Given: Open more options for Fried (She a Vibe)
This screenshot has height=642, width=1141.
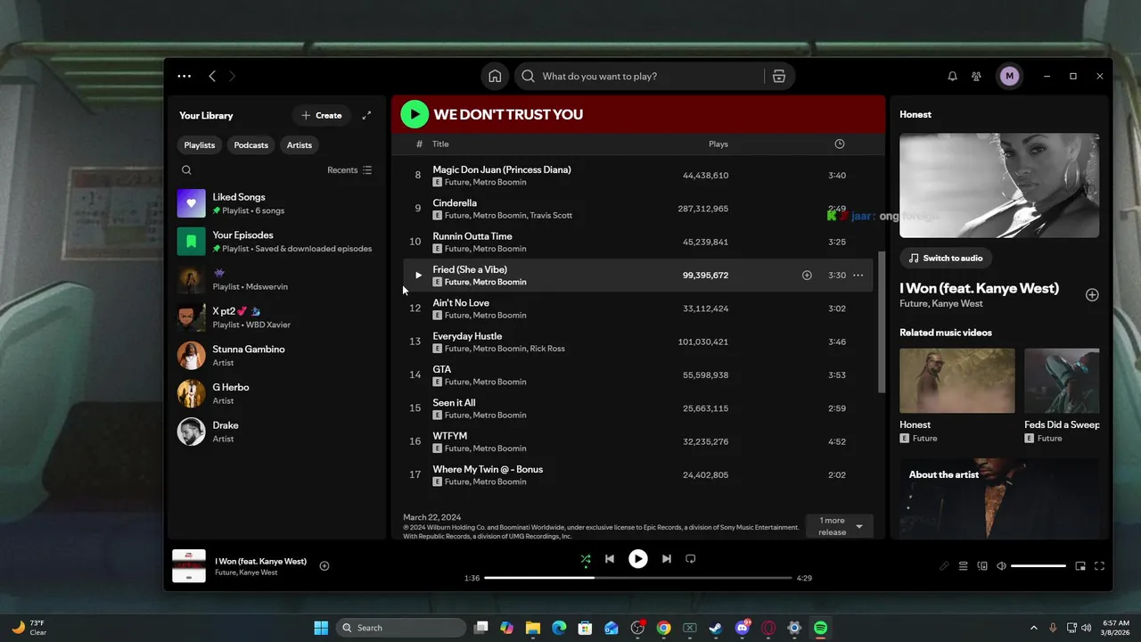Looking at the screenshot, I should (x=858, y=276).
